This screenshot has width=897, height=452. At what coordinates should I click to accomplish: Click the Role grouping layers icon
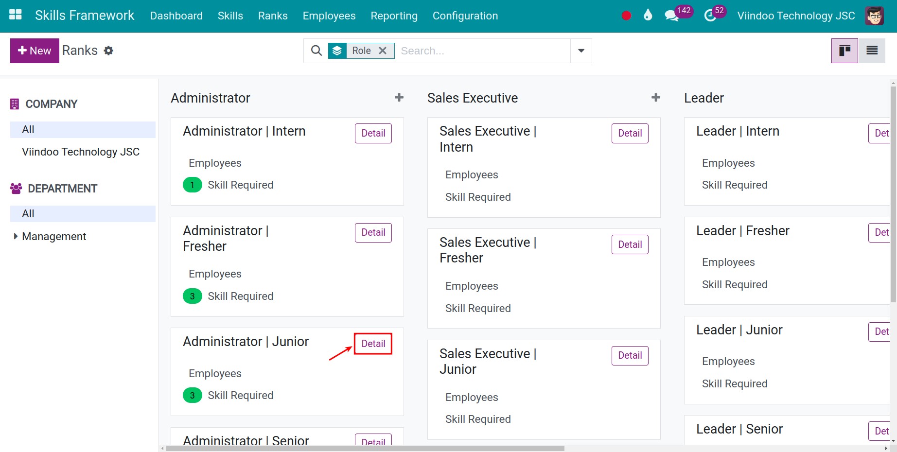(x=337, y=51)
